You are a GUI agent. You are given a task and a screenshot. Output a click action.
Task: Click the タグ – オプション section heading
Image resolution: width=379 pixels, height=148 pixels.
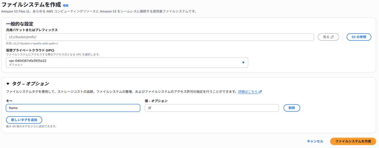coord(30,84)
